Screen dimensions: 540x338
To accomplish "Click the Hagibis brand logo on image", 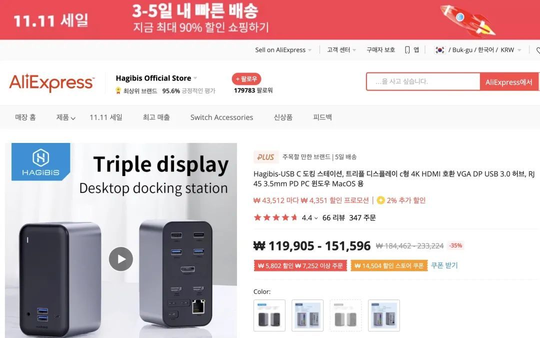I will 40,162.
